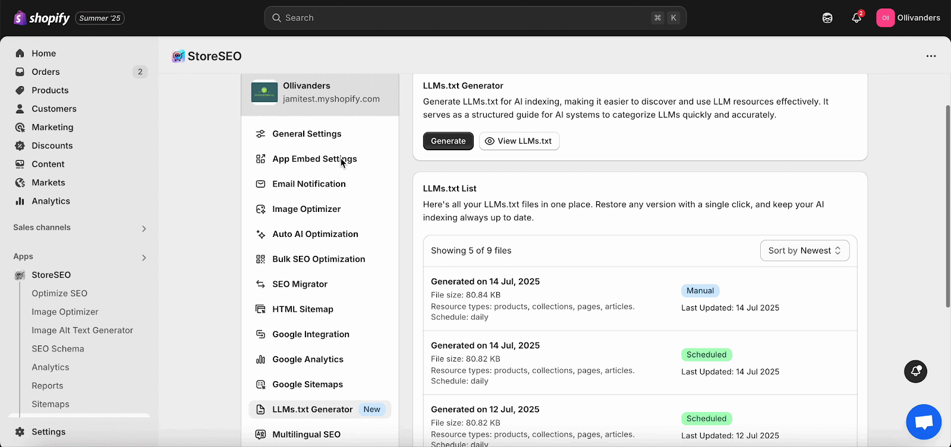Viewport: 951px width, 447px height.
Task: Click the Summer '25 edition badge
Action: coord(100,18)
